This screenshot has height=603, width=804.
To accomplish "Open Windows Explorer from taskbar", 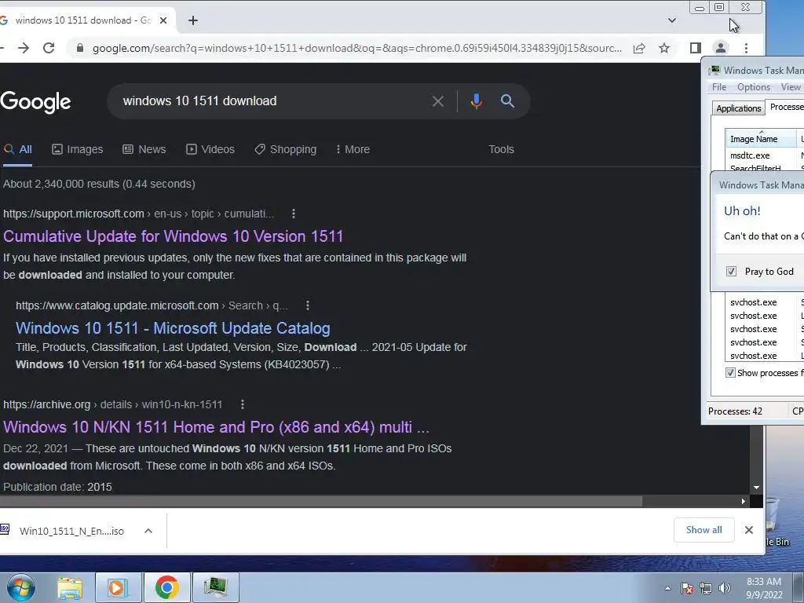I will point(70,587).
